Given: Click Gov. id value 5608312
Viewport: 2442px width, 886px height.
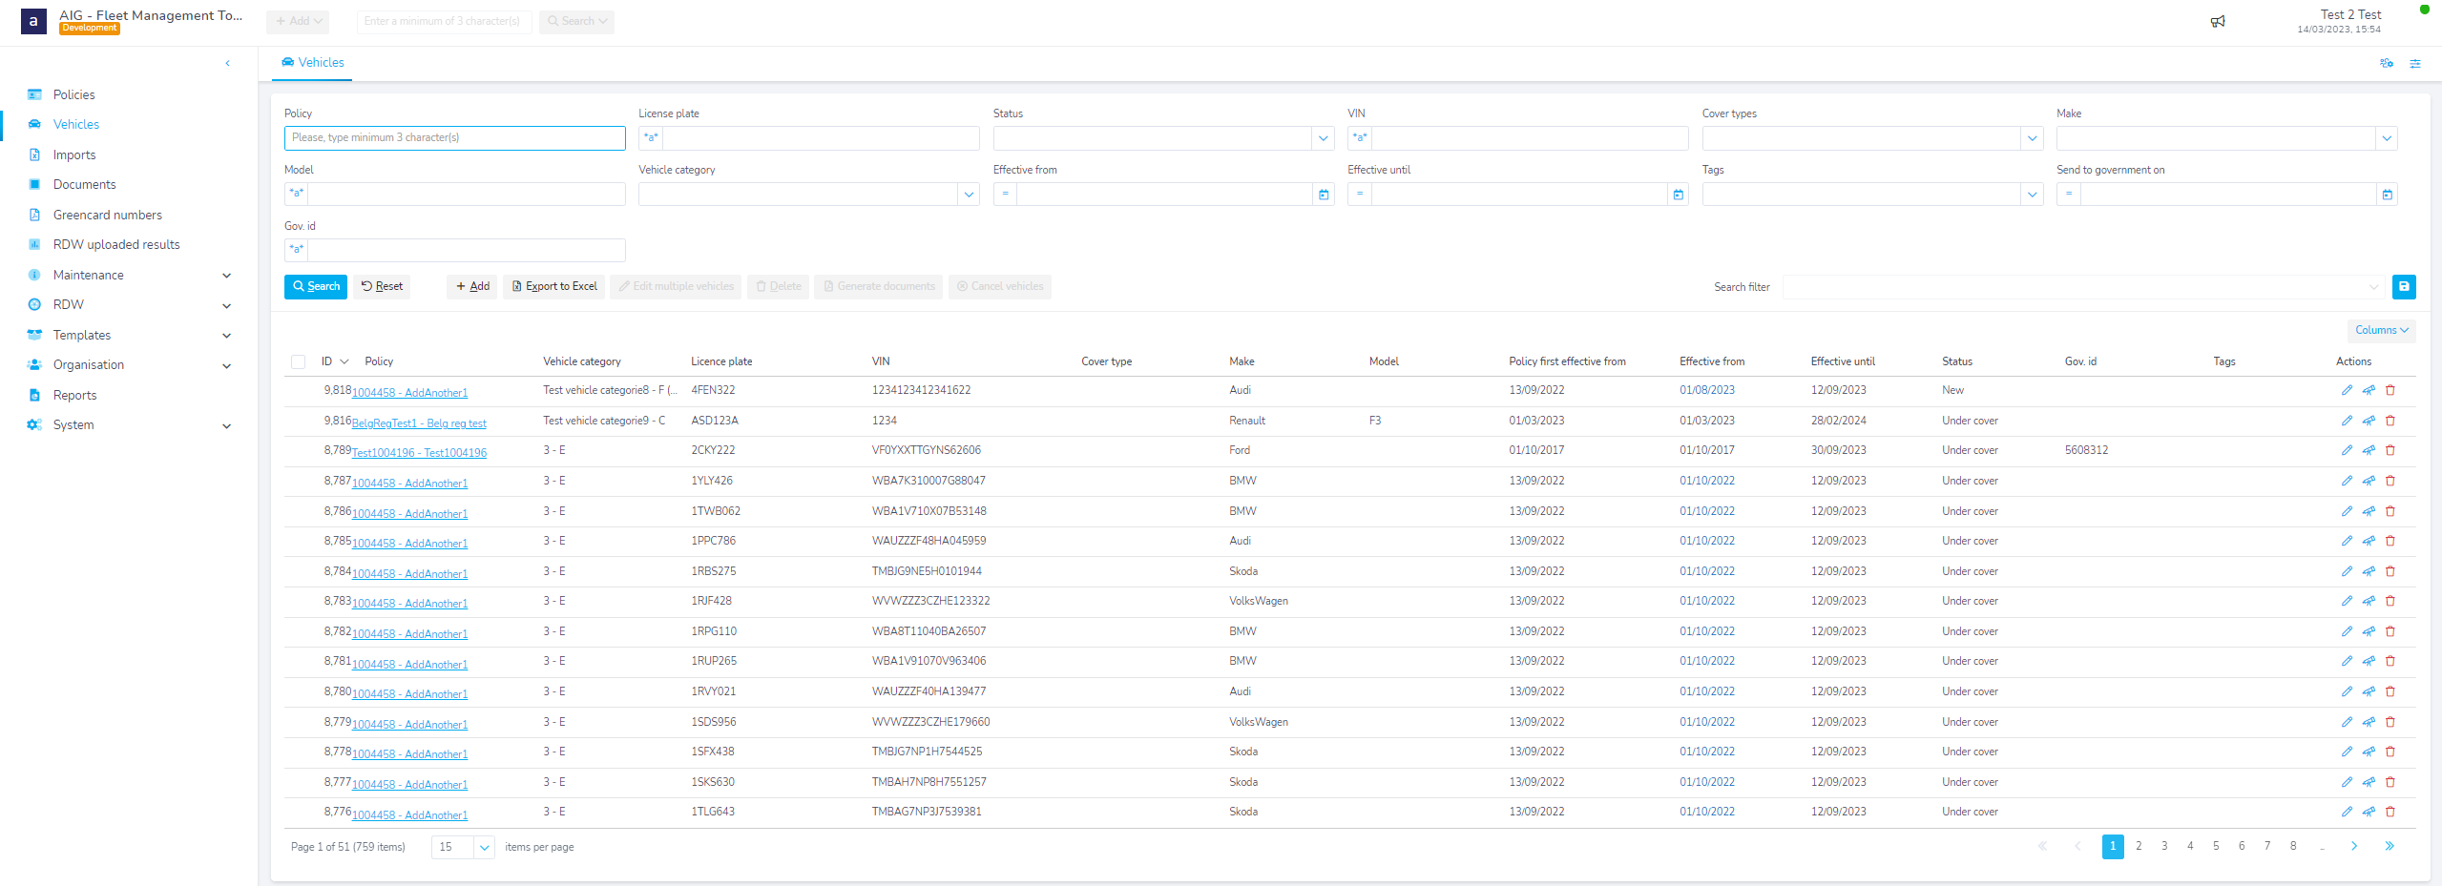Looking at the screenshot, I should click(2087, 450).
